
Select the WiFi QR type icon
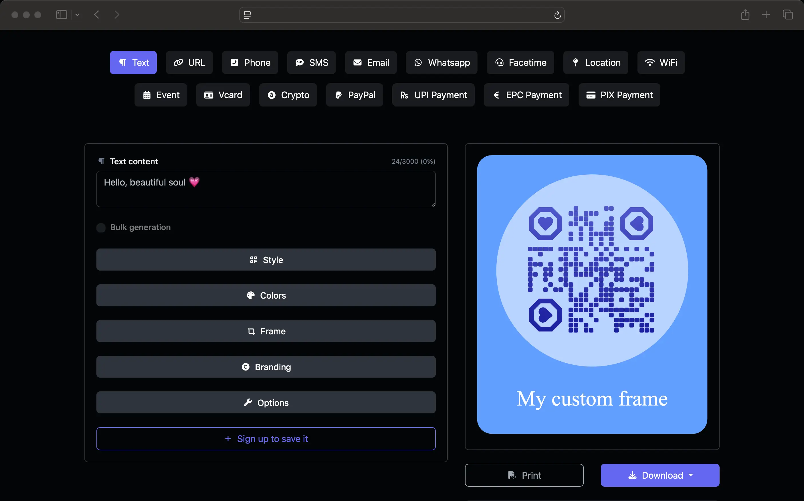(649, 62)
